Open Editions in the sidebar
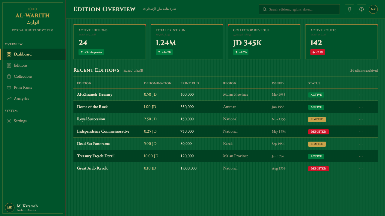The image size is (385, 216). click(33, 65)
